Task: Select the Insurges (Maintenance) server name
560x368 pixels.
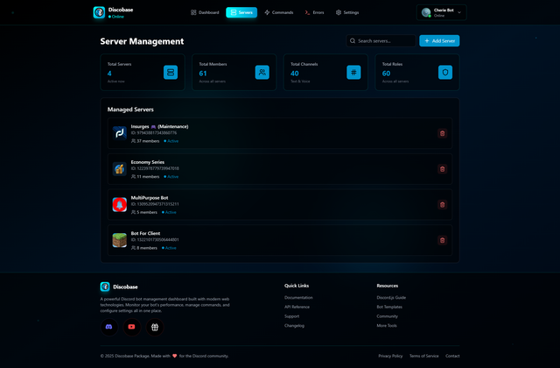Action: 159,126
